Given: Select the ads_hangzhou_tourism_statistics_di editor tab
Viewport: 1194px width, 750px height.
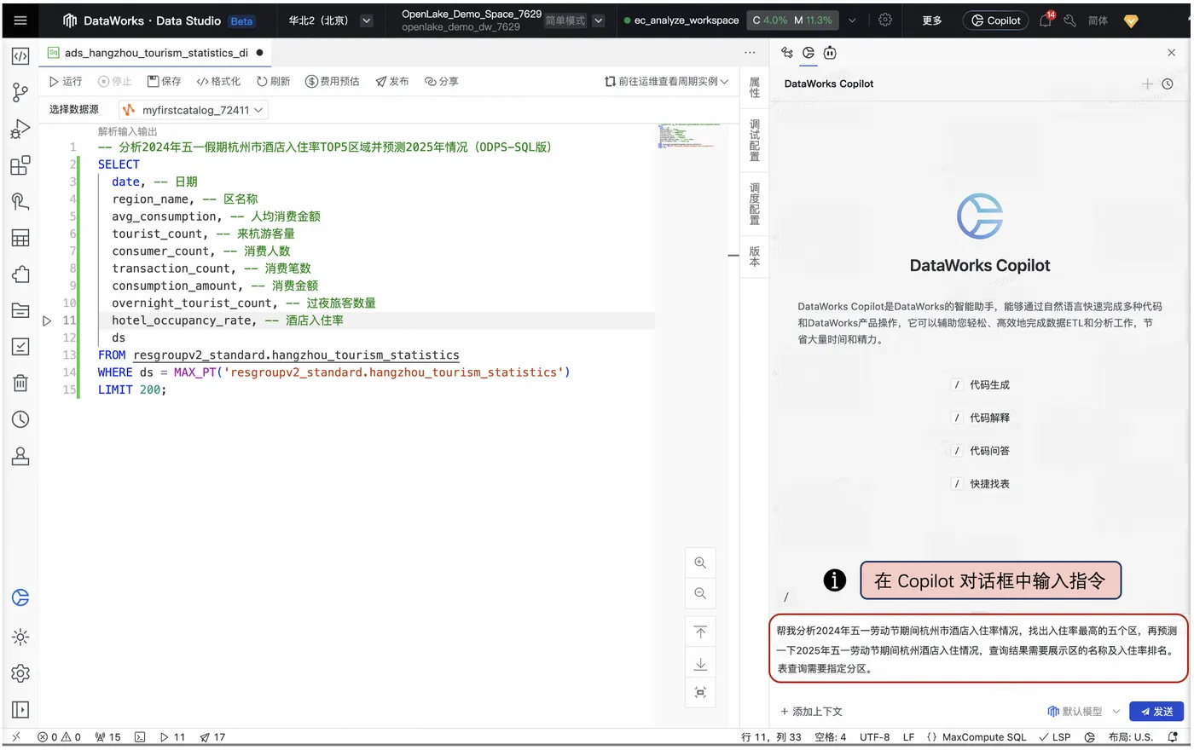Looking at the screenshot, I should pos(156,53).
